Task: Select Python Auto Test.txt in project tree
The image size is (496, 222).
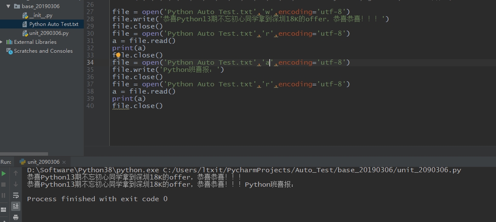Action: point(54,24)
